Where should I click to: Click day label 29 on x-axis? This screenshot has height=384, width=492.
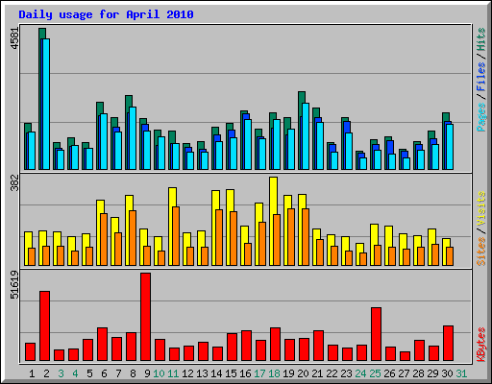[x=432, y=373]
